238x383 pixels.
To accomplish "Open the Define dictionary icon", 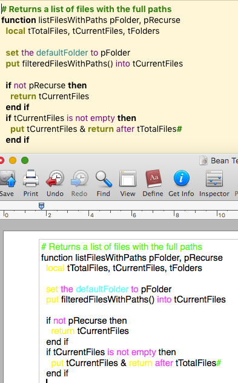I will coord(153,178).
